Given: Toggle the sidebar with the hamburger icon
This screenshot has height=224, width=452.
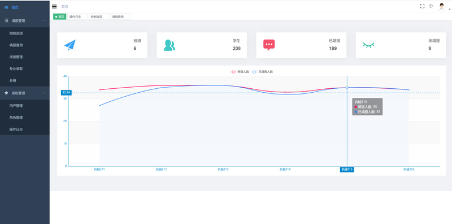Looking at the screenshot, I should (x=54, y=6).
